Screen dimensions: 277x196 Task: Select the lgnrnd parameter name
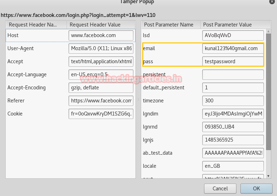click(150, 127)
